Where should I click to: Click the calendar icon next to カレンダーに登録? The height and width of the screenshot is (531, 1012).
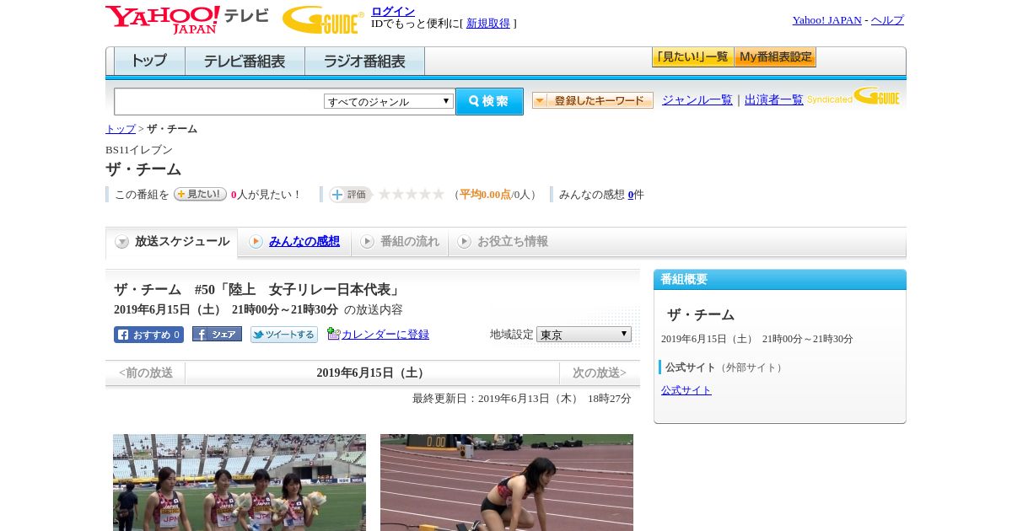point(333,334)
